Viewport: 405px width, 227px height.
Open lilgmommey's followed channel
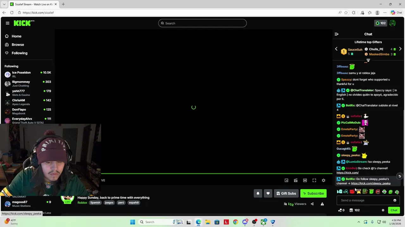pyautogui.click(x=28, y=84)
